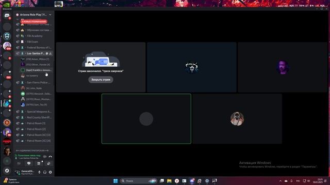Open Windows Start menu

coord(115,181)
